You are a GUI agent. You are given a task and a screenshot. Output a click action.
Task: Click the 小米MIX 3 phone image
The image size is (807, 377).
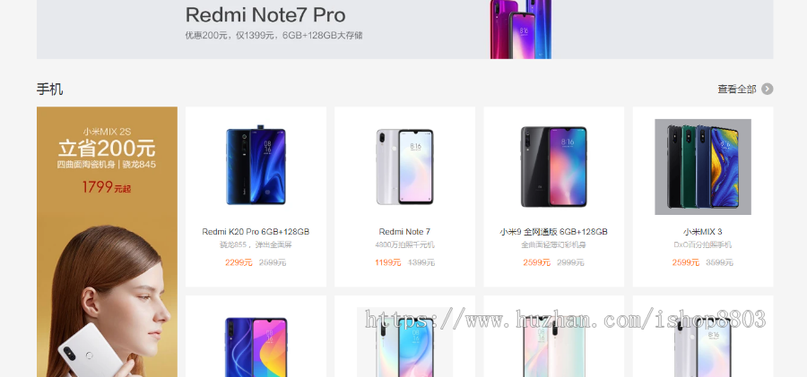[702, 167]
